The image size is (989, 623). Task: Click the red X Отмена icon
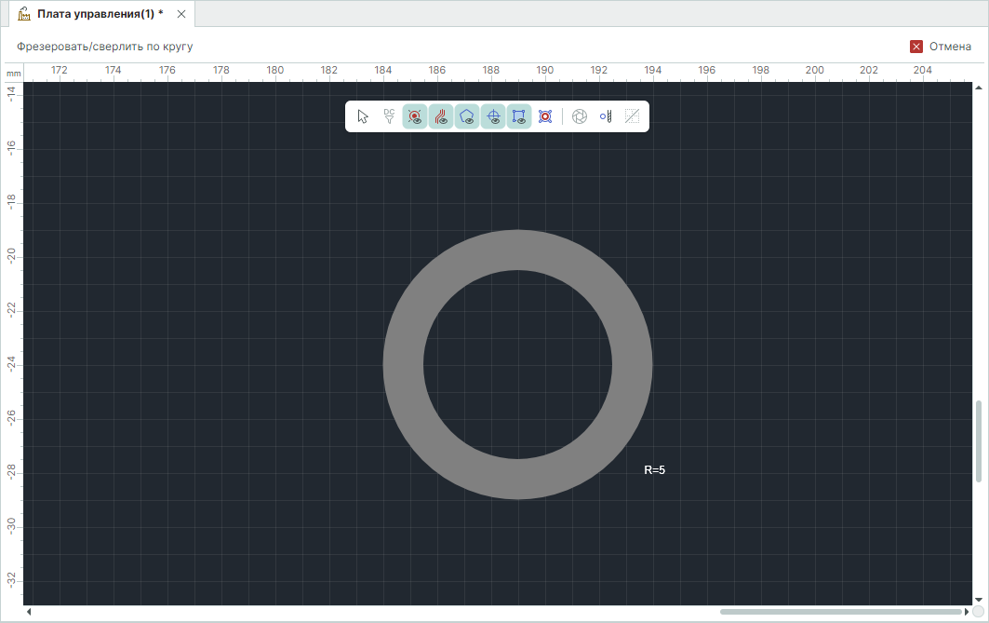click(x=916, y=47)
